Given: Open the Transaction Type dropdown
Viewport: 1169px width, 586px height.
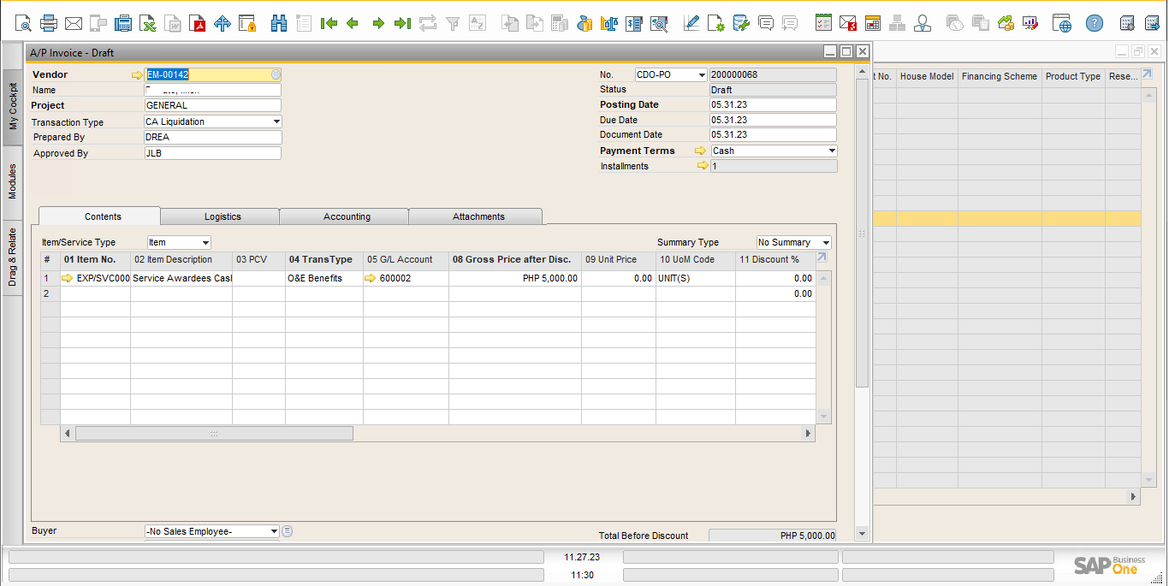Looking at the screenshot, I should [x=276, y=121].
